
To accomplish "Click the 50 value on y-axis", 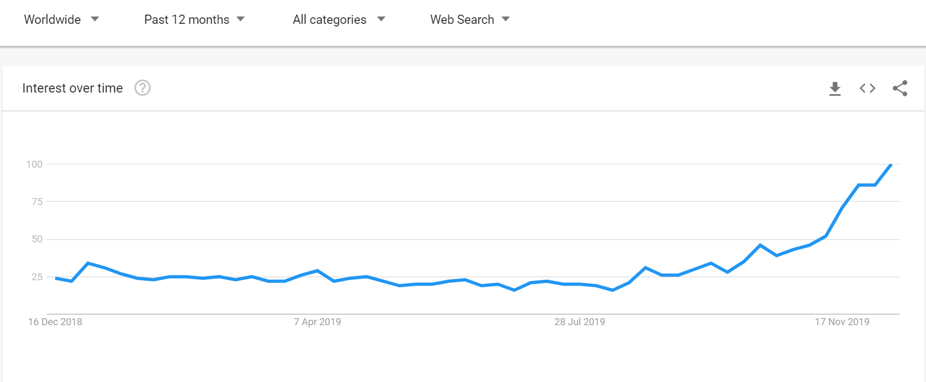I will (x=37, y=239).
